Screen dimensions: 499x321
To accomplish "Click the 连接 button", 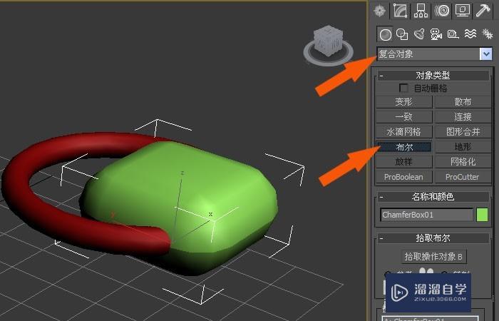I will point(463,117).
